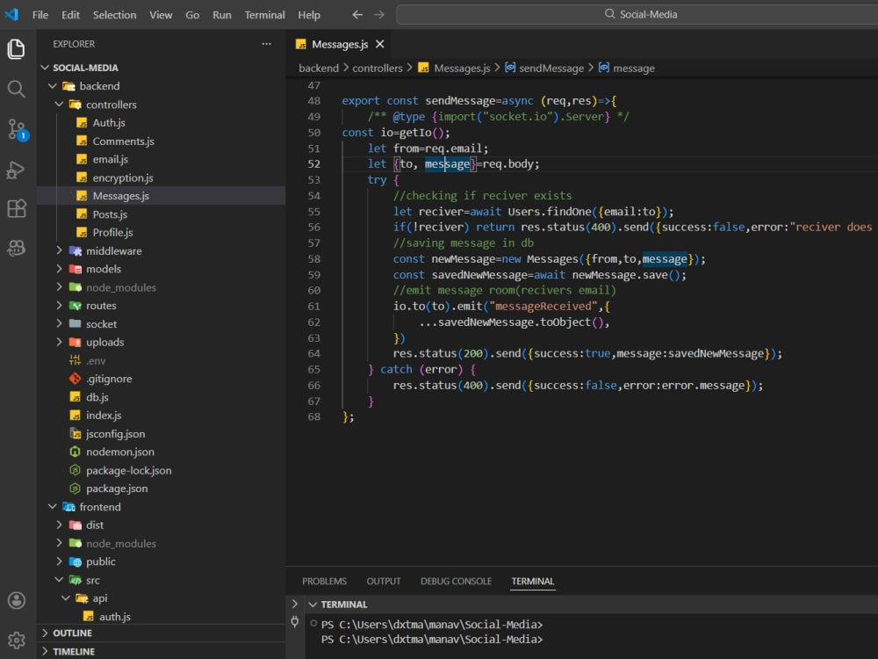Screen dimensions: 878x659
Task: Click the terminal plug icon
Action: tap(295, 621)
